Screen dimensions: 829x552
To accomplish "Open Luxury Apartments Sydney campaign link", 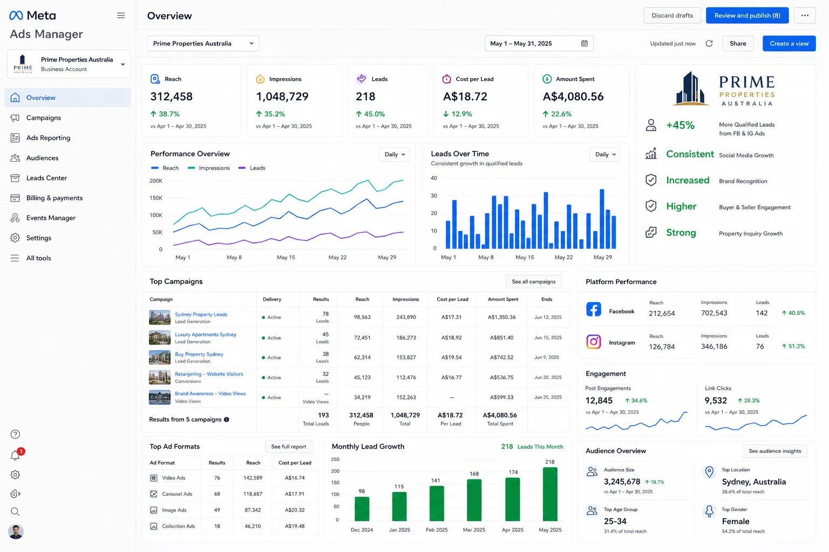I will tap(206, 335).
